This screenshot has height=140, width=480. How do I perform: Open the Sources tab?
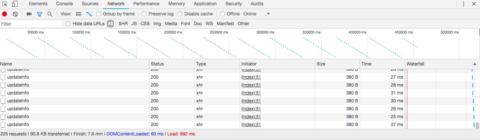90,4
